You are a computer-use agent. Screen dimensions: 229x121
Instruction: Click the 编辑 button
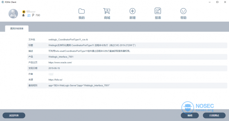coord(190,116)
